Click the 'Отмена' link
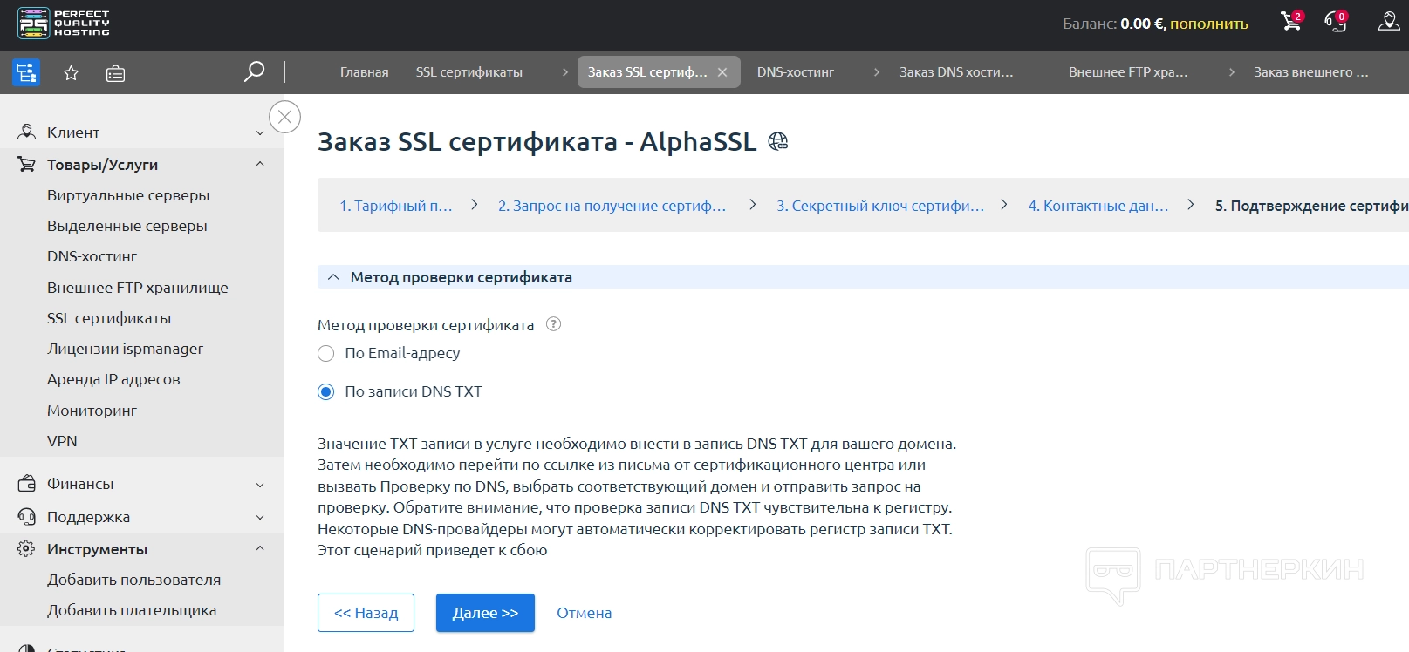Viewport: 1409px width, 652px height. click(584, 613)
